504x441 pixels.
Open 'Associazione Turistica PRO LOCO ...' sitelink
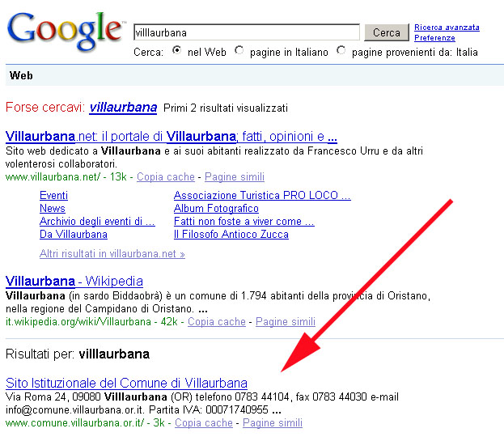coord(262,195)
